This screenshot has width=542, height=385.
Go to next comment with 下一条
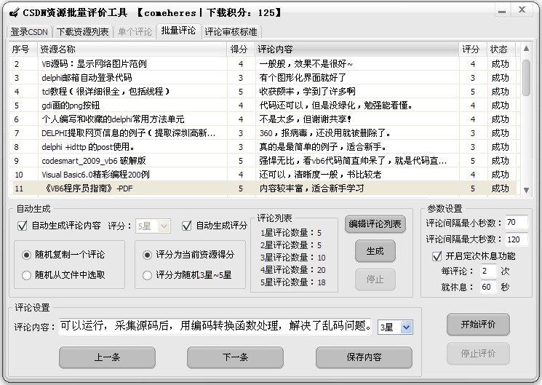[x=236, y=357]
